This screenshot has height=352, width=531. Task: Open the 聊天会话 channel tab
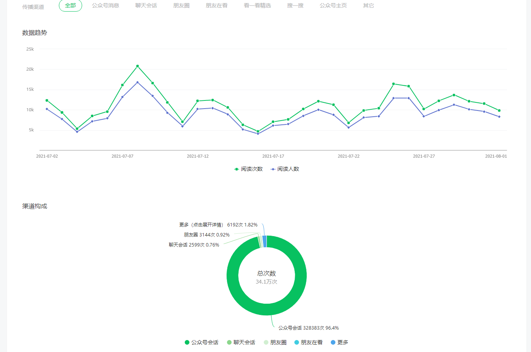(x=146, y=6)
